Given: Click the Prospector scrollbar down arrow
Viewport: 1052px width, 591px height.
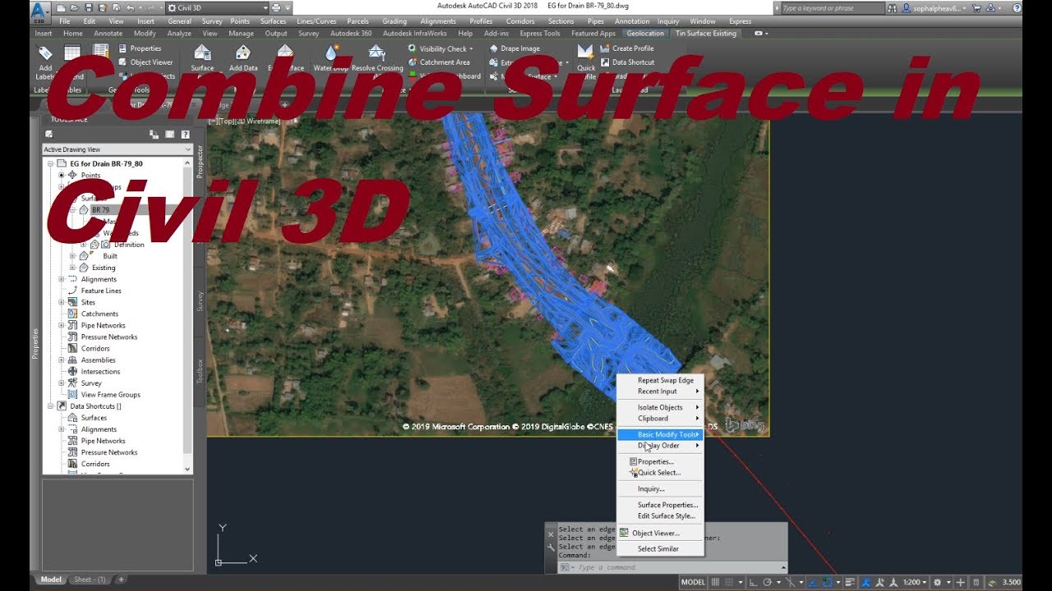Looking at the screenshot, I should 187,469.
